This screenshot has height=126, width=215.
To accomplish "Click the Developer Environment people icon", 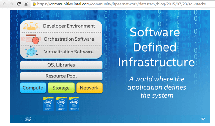I will coord(32,26).
